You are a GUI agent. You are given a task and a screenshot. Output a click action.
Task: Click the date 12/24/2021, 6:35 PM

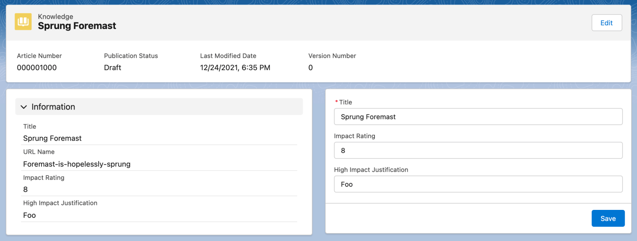[235, 68]
